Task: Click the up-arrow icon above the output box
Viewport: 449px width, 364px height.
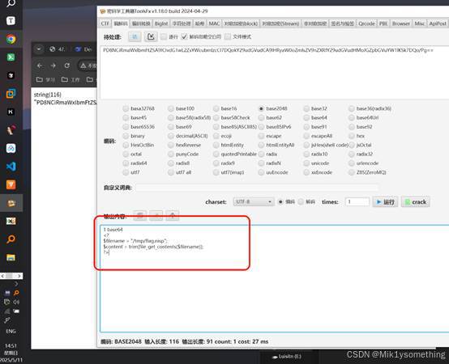Action: coord(173,216)
